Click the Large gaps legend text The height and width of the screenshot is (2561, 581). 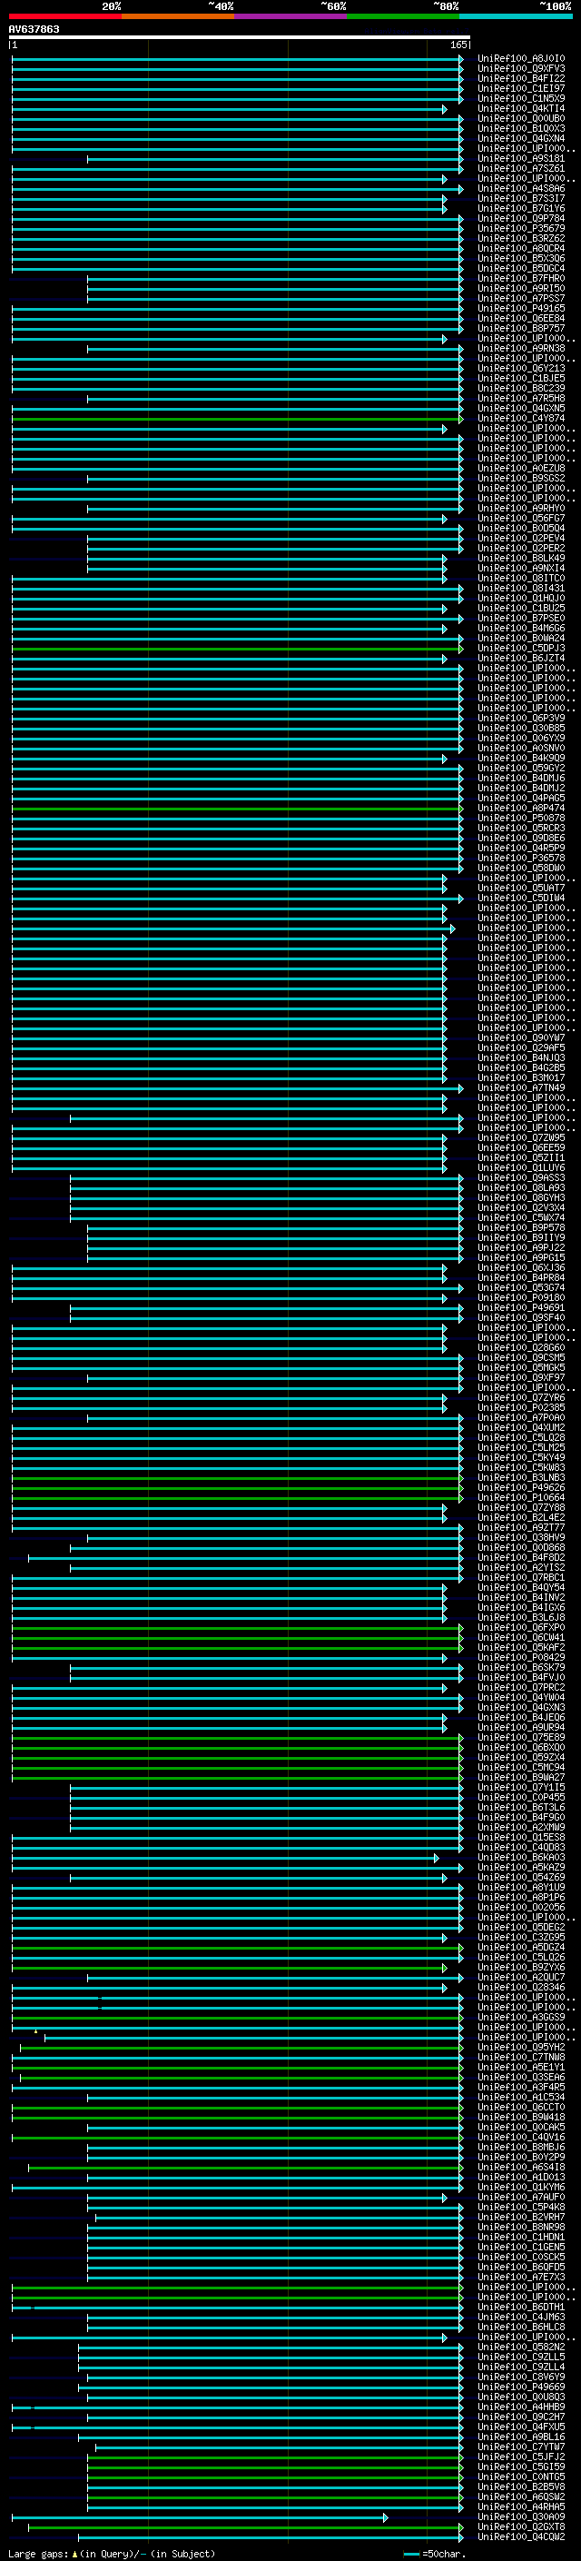point(112,2553)
